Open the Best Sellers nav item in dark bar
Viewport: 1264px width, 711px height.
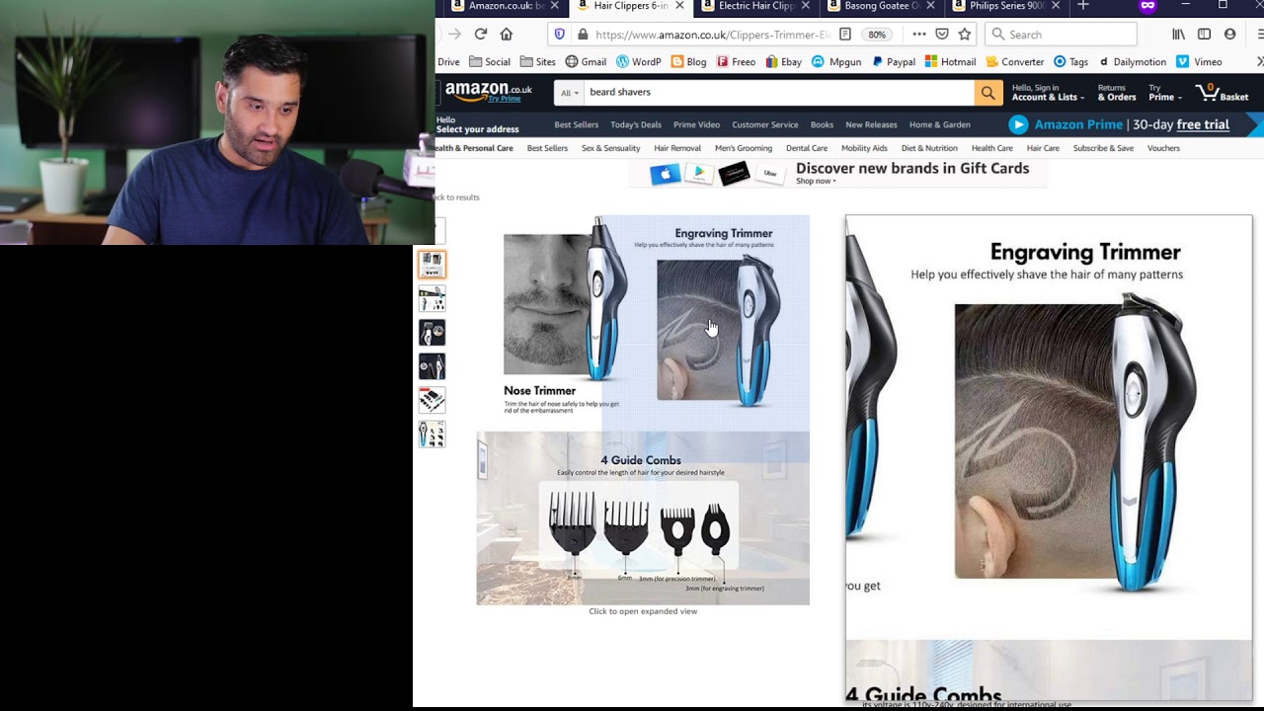[x=576, y=124]
